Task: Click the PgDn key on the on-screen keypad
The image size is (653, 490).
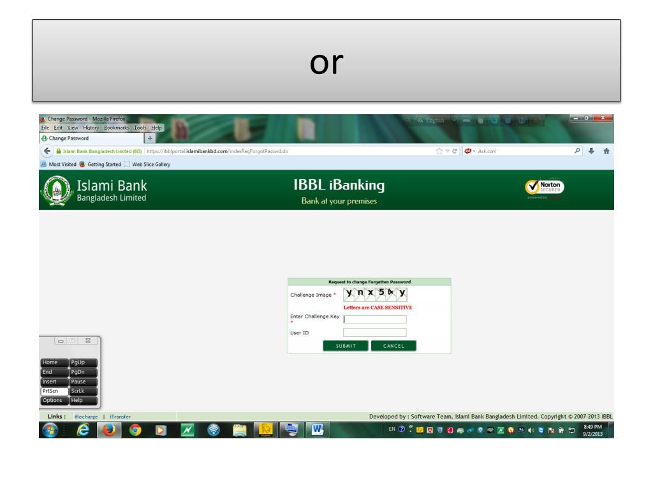Action: click(84, 372)
